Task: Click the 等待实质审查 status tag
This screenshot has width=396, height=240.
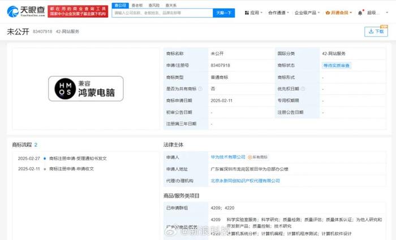Action: pyautogui.click(x=337, y=66)
